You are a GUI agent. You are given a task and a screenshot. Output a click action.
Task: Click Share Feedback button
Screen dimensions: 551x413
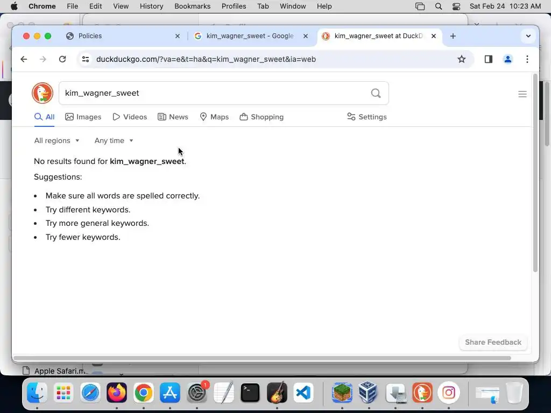click(x=493, y=342)
